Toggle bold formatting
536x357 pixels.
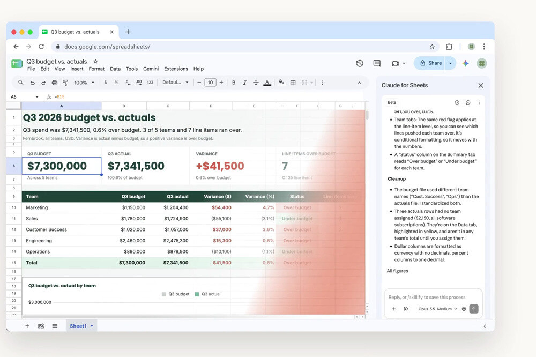click(x=234, y=83)
